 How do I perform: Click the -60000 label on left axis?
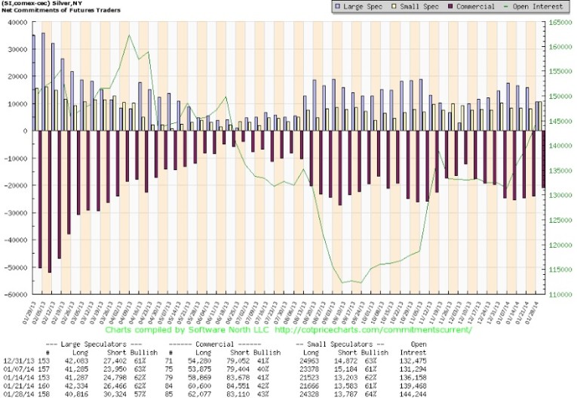[x=15, y=295]
